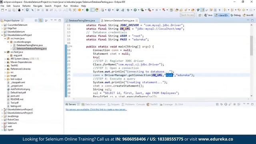The height and width of the screenshot is (144, 256).
Task: Maximize the Project Explorer panel
Action: (x=60, y=20)
